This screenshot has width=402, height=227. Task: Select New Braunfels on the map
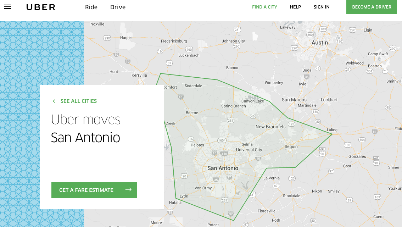click(270, 127)
